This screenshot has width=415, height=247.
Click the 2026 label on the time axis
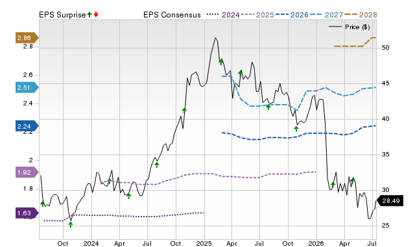(316, 244)
